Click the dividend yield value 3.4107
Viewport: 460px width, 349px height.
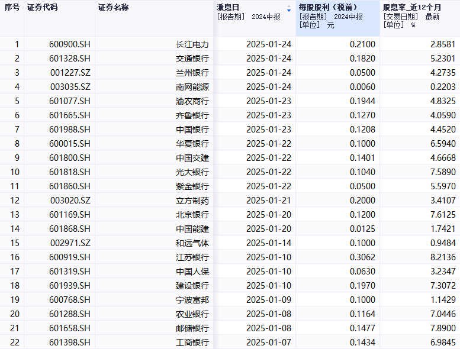(443, 201)
